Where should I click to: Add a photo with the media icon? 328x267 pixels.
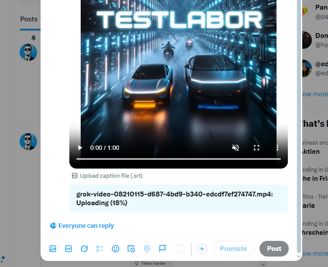pyautogui.click(x=53, y=249)
